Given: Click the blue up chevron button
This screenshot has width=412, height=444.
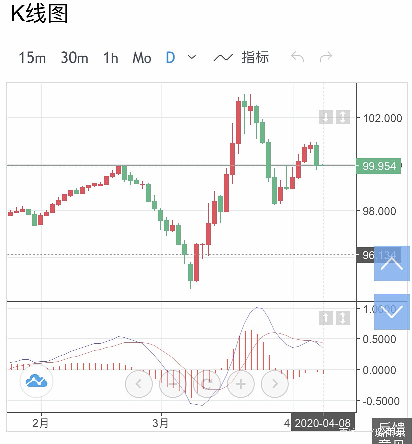Looking at the screenshot, I should [x=392, y=263].
